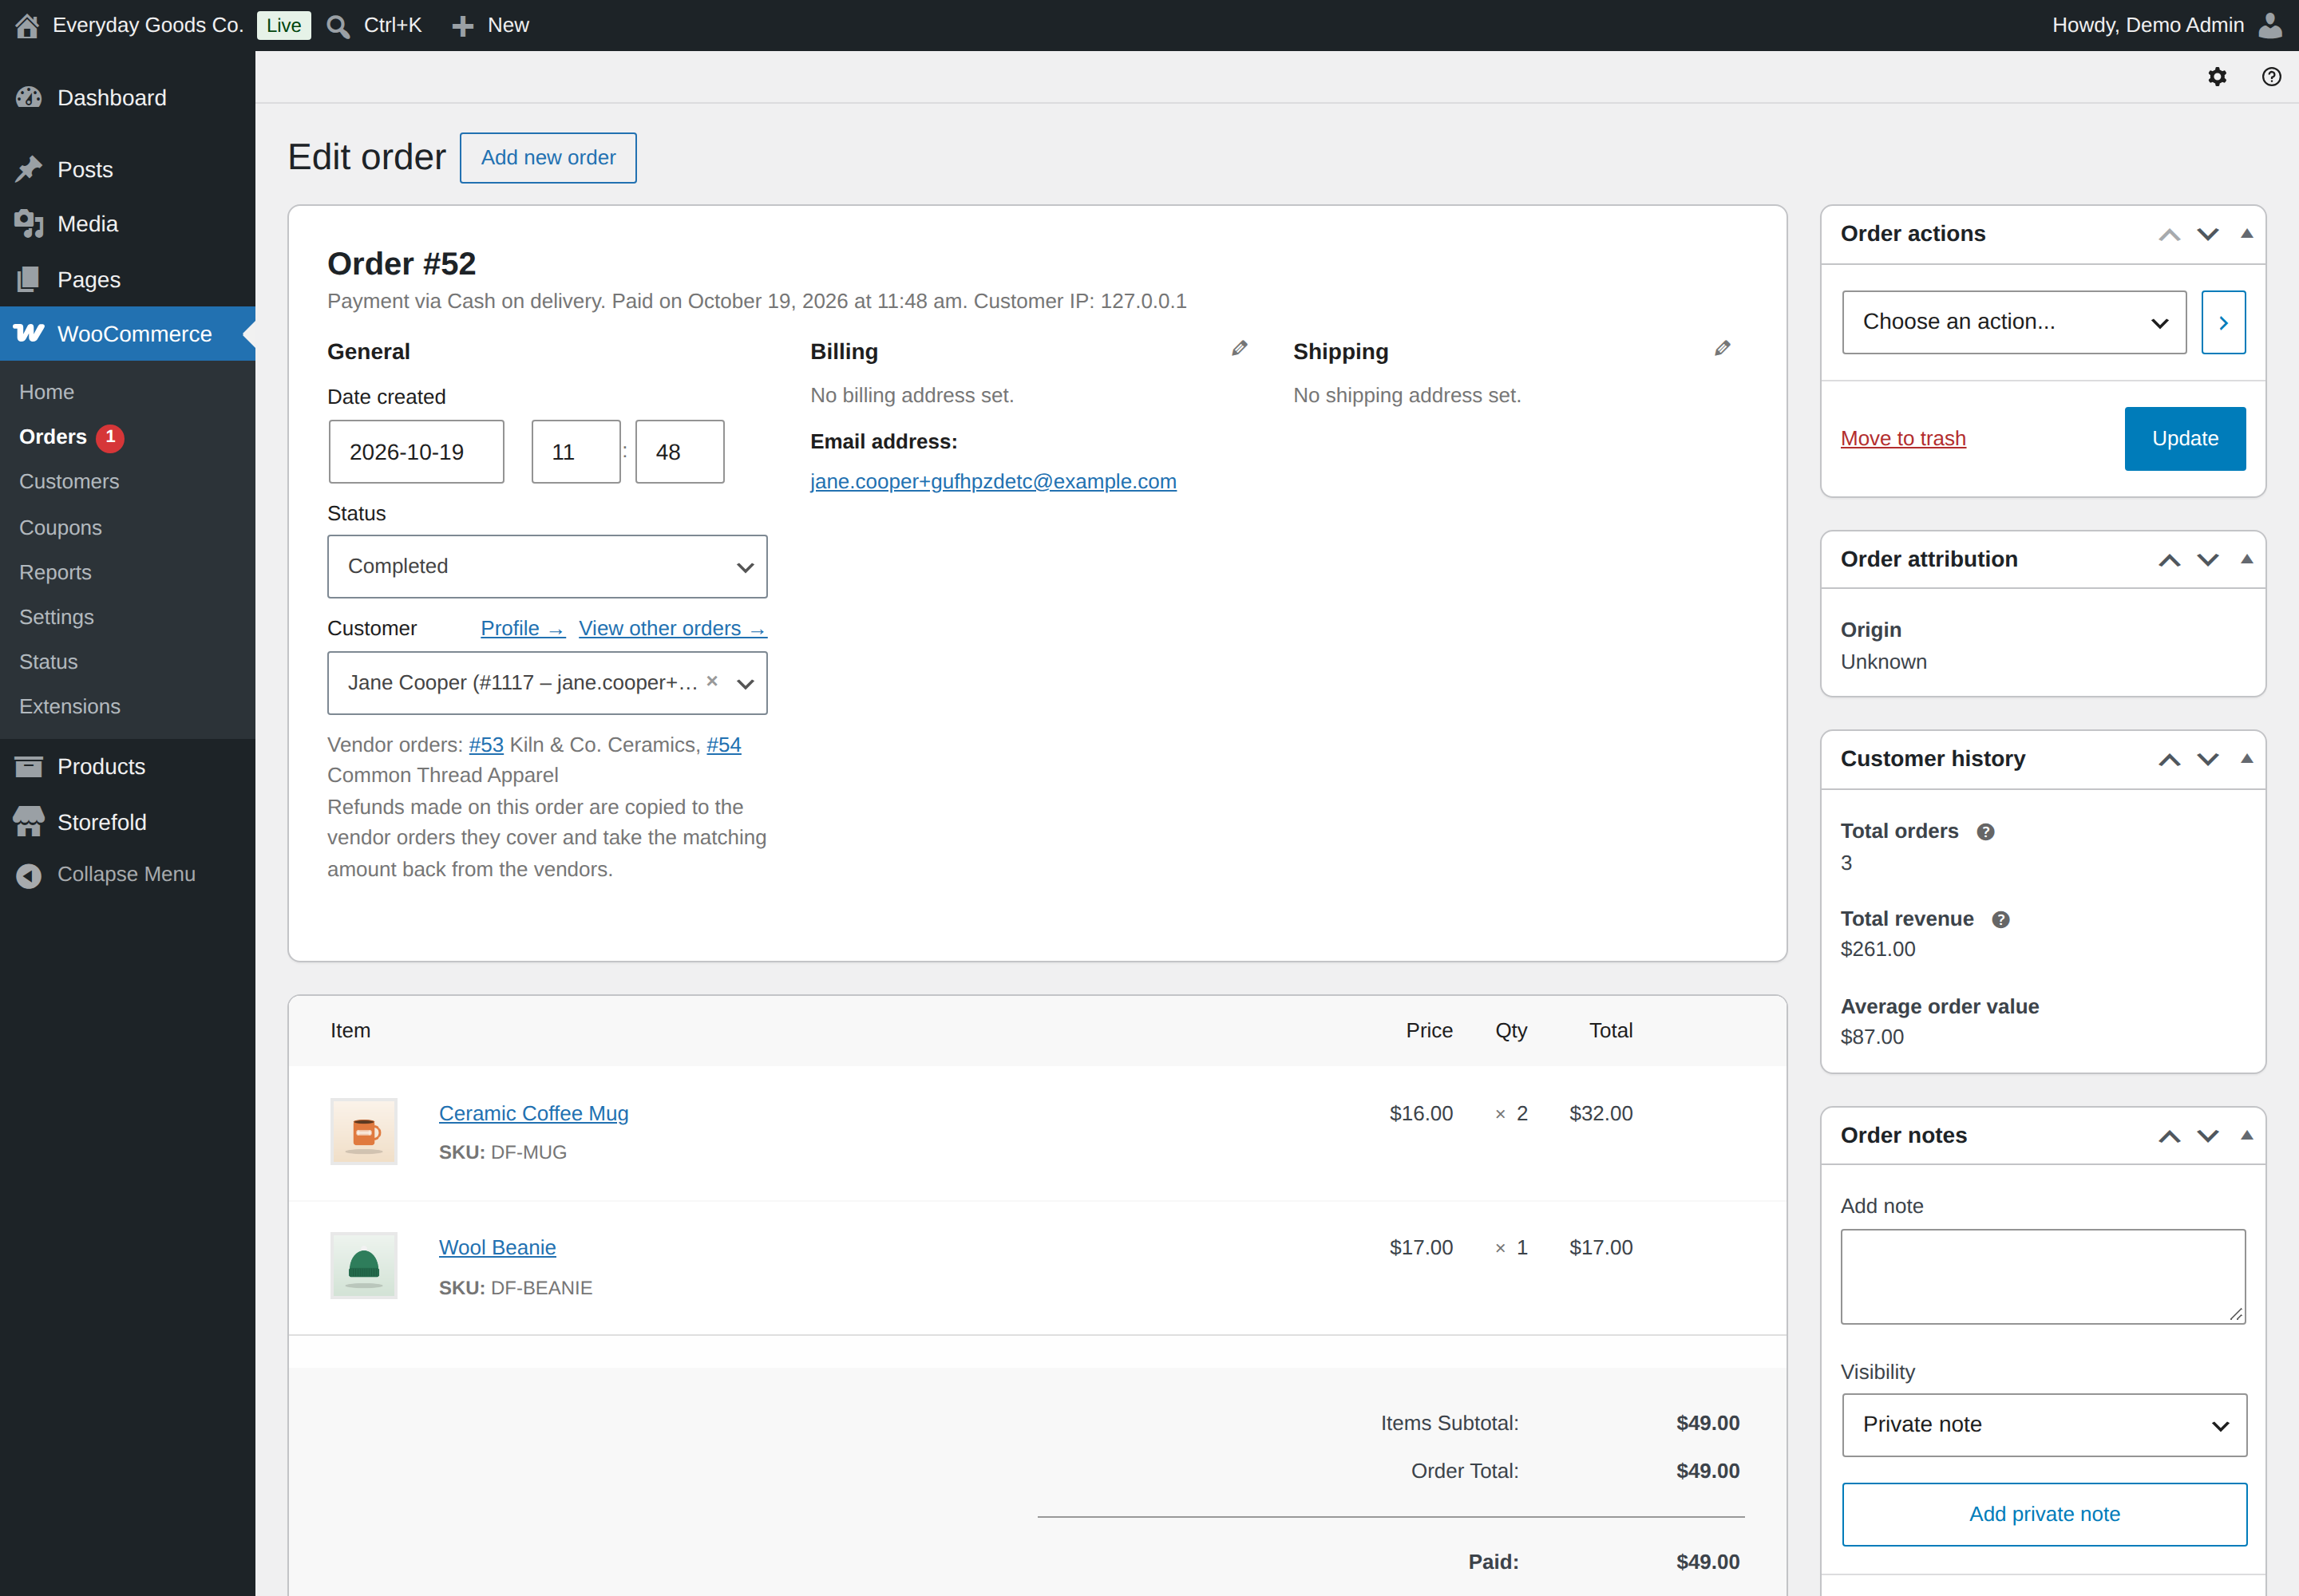Click the Update button
This screenshot has width=2299, height=1596.
click(x=2185, y=439)
